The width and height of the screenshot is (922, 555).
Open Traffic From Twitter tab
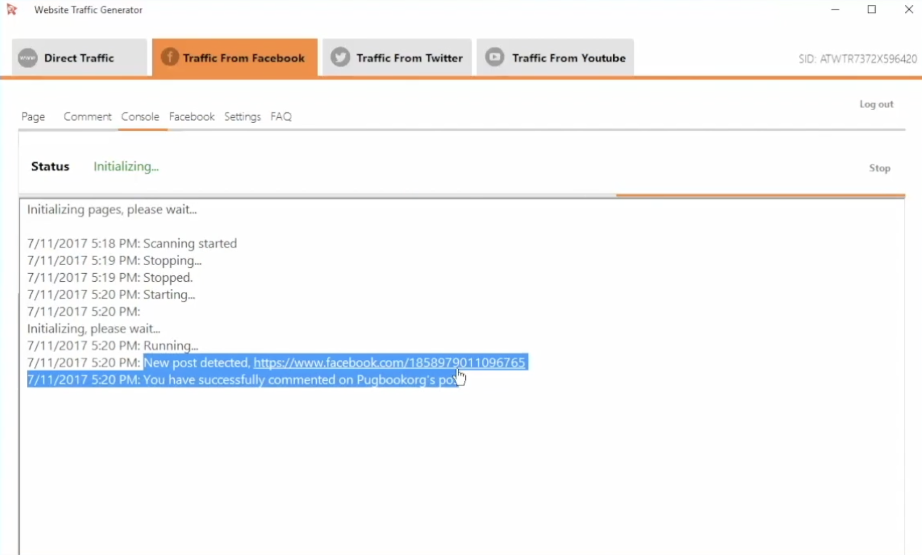click(x=397, y=58)
